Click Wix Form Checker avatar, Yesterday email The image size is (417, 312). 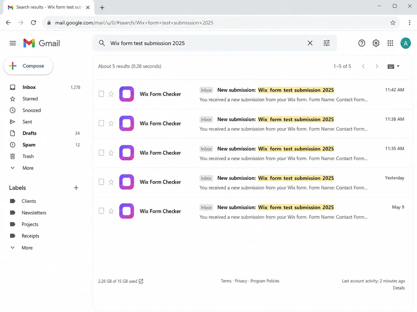(127, 182)
